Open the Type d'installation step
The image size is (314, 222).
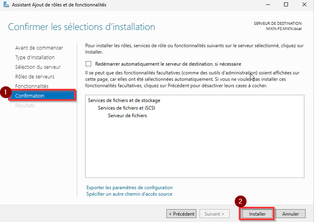35,57
